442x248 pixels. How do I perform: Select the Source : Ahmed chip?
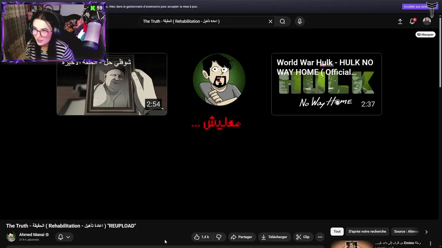406,231
